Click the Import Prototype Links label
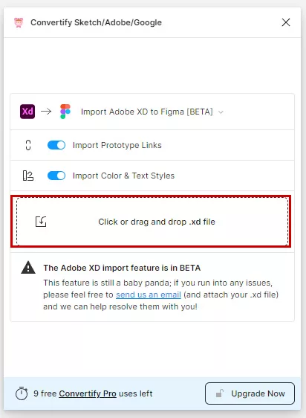The image size is (306, 418). (x=117, y=145)
